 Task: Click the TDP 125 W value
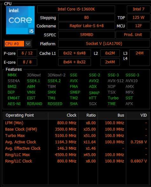tap(139, 18)
